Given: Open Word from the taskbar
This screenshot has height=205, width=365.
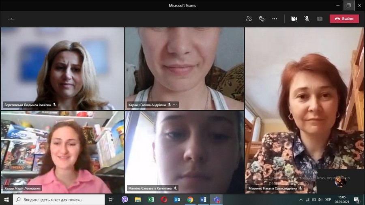Looking at the screenshot, I should click(203, 200).
